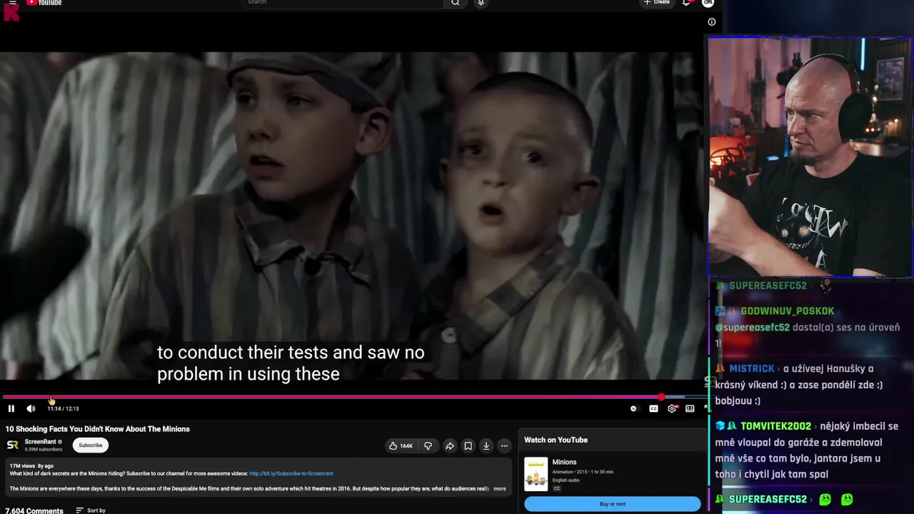Pause the video playback
The height and width of the screenshot is (514, 914).
point(11,408)
